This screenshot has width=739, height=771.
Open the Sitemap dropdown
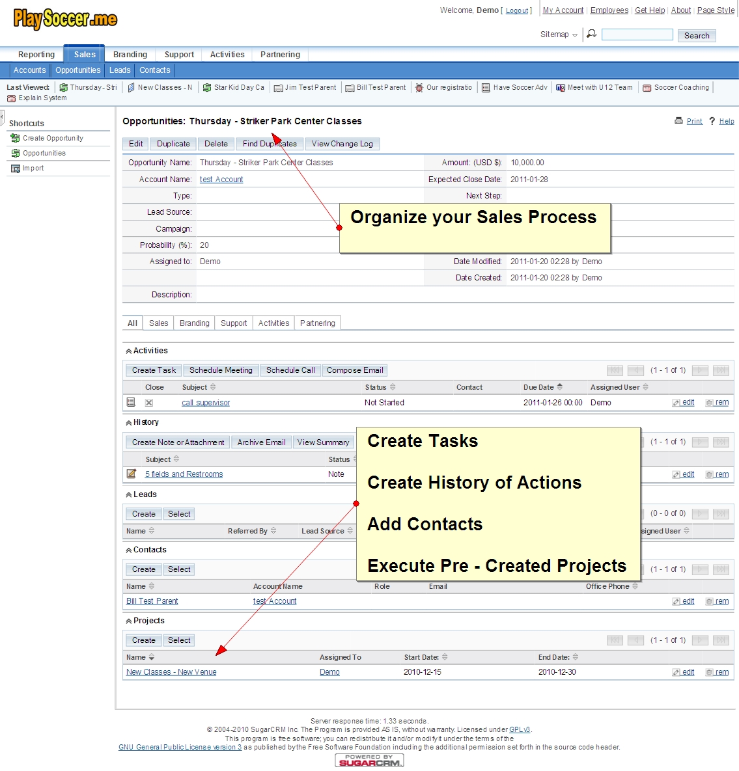(x=559, y=34)
